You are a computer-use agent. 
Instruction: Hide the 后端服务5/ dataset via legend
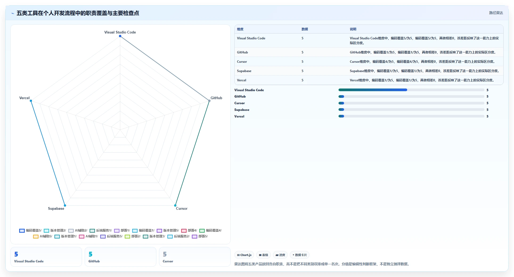pyautogui.click(x=111, y=236)
